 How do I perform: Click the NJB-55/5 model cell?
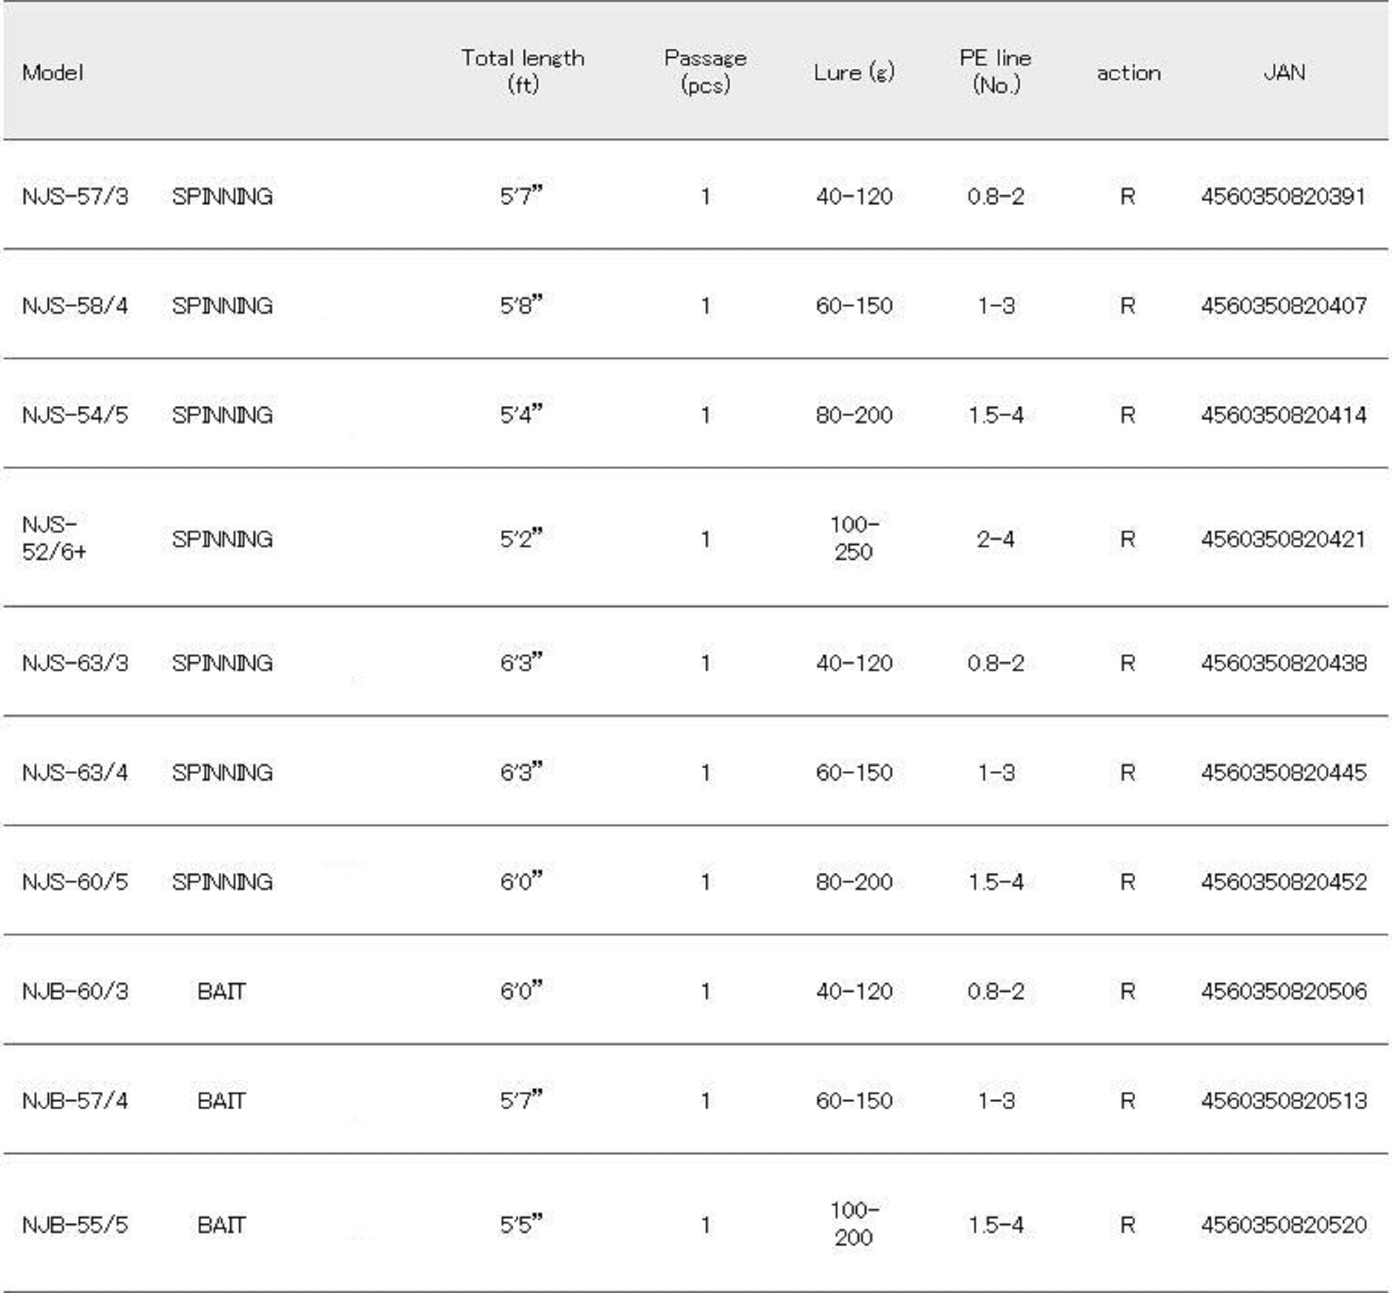pos(75,1224)
